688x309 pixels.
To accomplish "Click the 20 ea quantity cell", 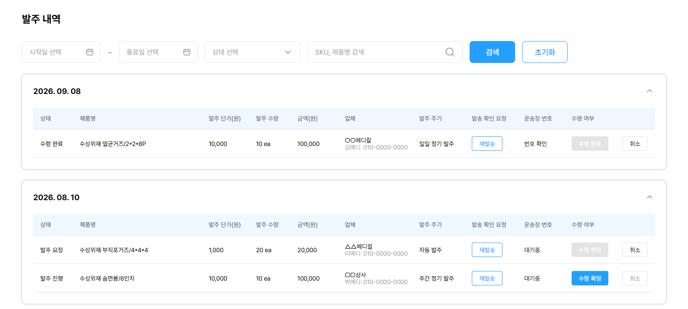I will [264, 250].
